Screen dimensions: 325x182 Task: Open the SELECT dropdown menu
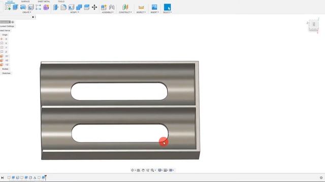[167, 12]
